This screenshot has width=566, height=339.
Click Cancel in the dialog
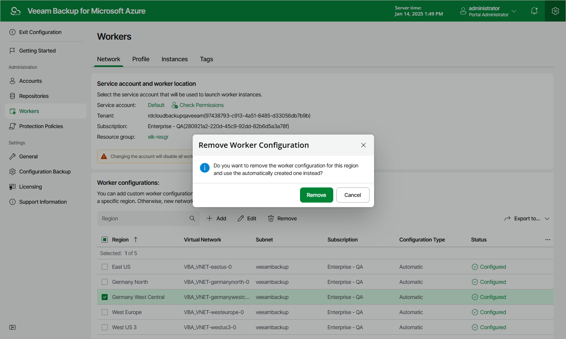point(353,195)
